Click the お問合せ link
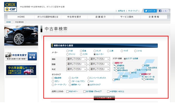This screenshot has height=103, width=175. point(121,11)
